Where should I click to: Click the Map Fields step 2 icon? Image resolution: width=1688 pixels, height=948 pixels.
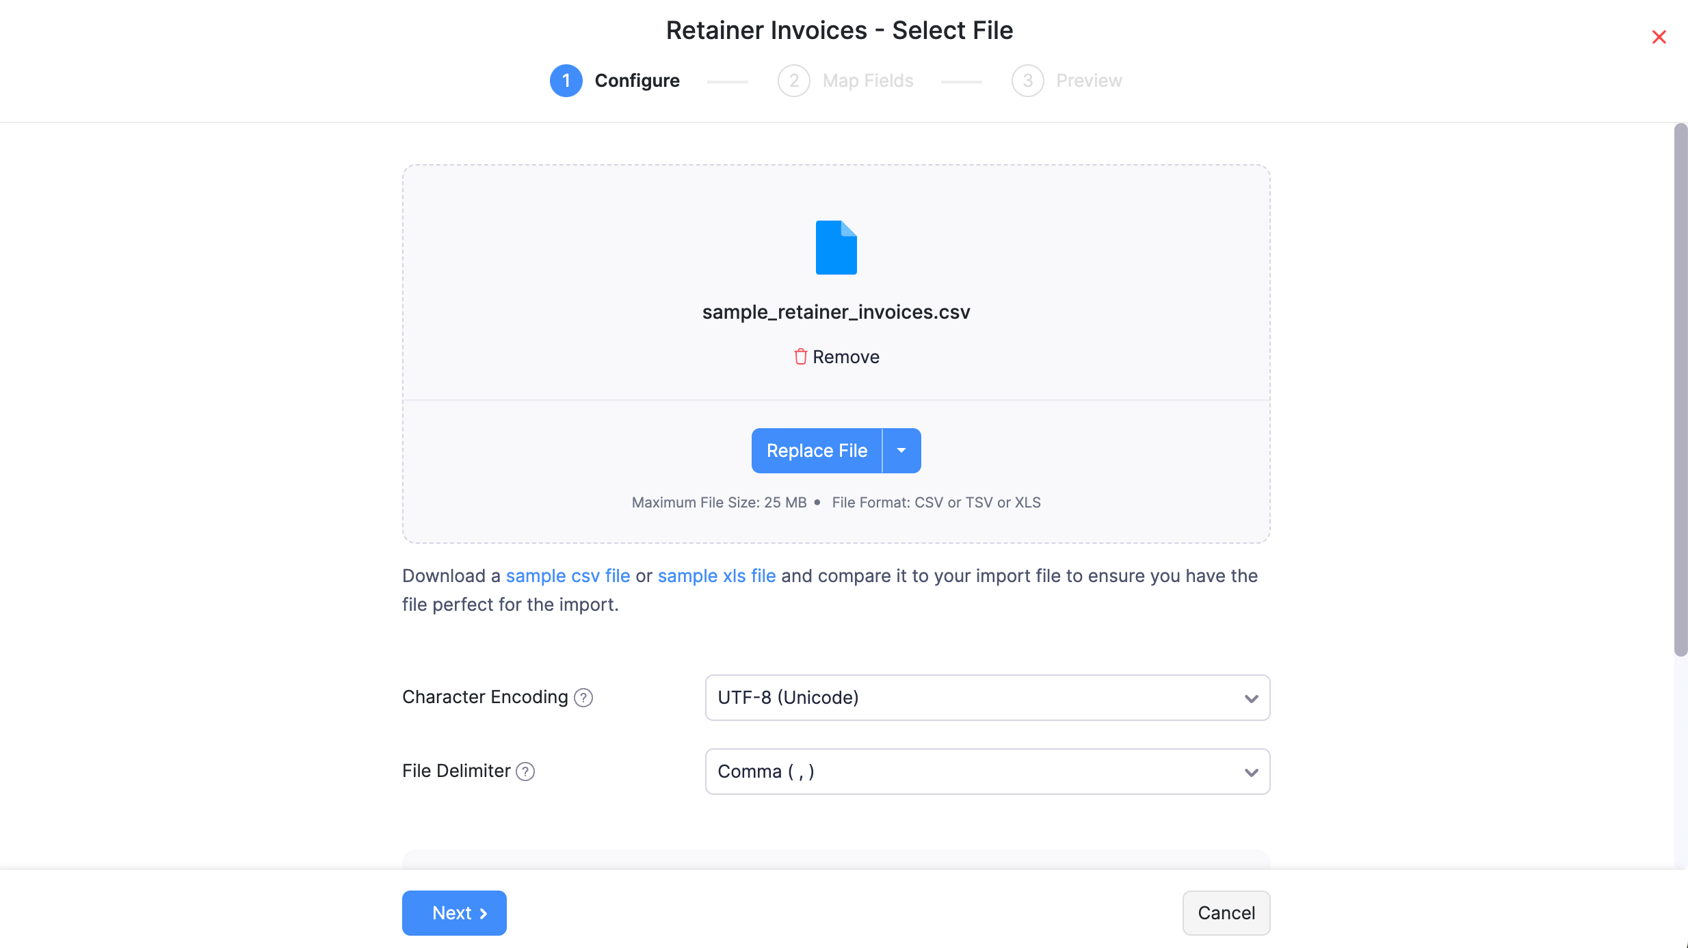[x=794, y=80]
